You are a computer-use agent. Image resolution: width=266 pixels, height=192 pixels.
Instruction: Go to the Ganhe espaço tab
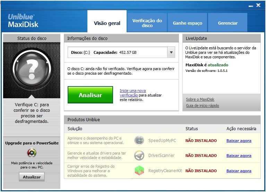pos(188,23)
